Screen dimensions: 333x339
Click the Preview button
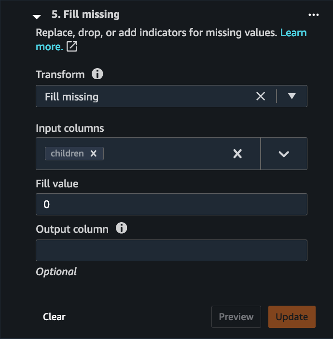(236, 317)
